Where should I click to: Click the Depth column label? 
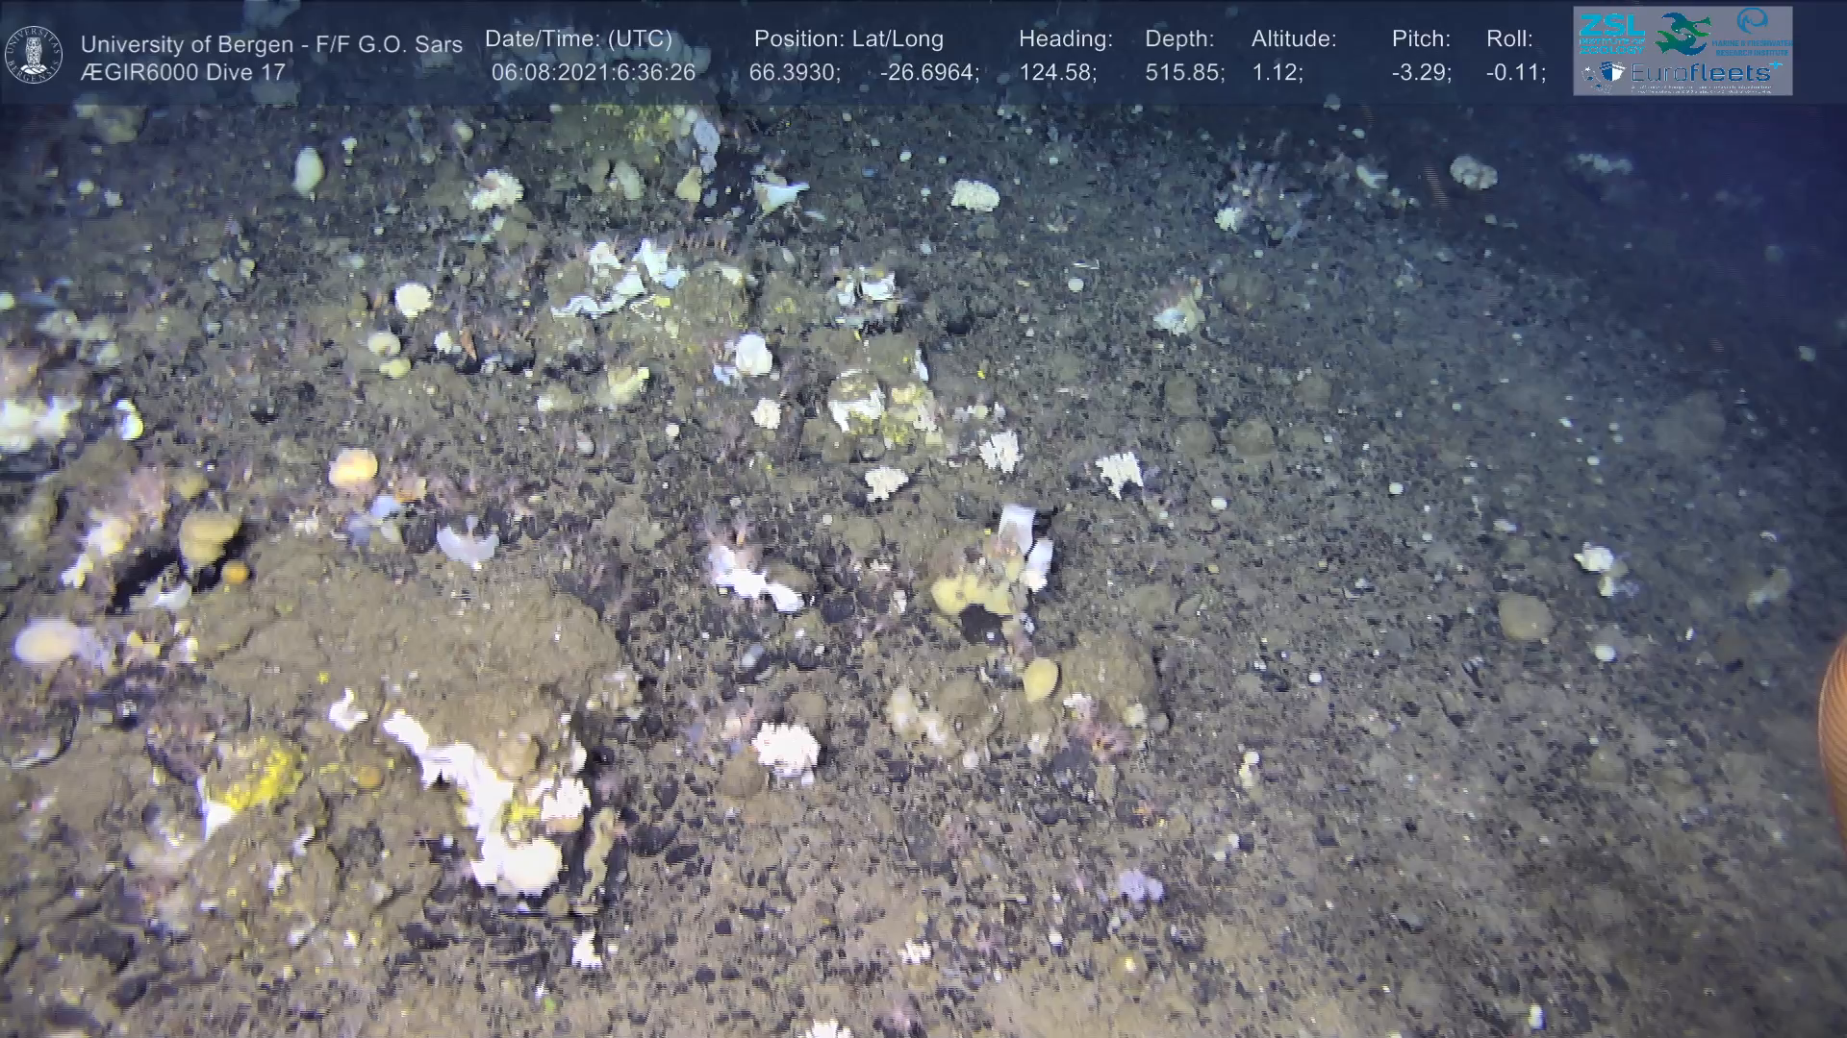tap(1179, 39)
